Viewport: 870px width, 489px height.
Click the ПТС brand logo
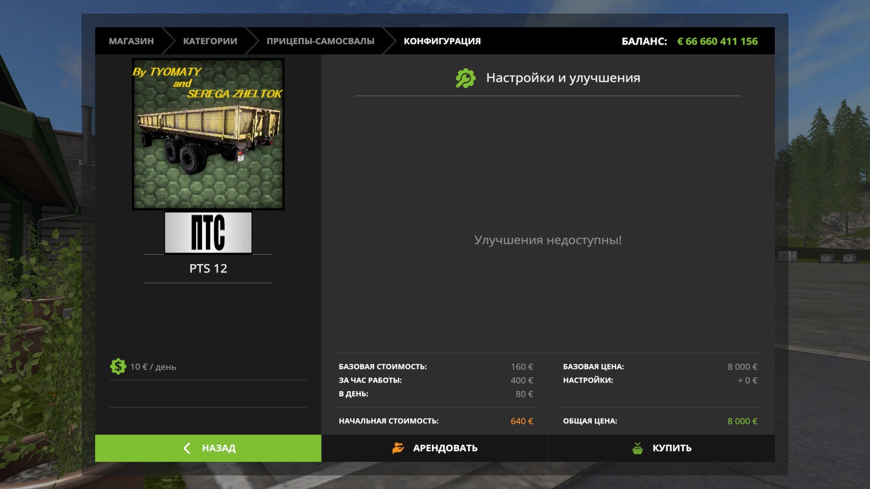[208, 233]
